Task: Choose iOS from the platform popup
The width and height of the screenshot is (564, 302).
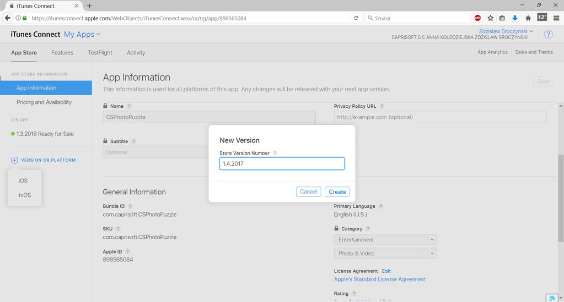Action: (23, 180)
